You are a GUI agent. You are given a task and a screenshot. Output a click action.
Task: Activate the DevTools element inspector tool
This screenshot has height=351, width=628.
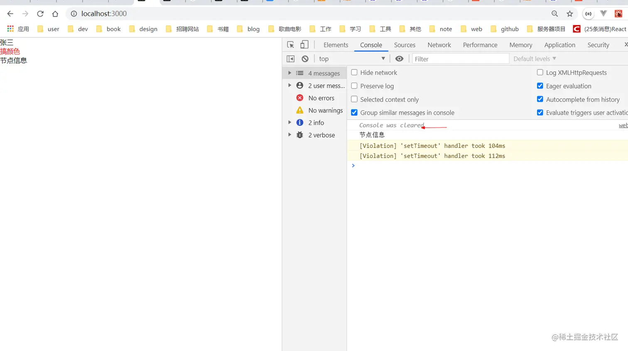[x=291, y=45]
